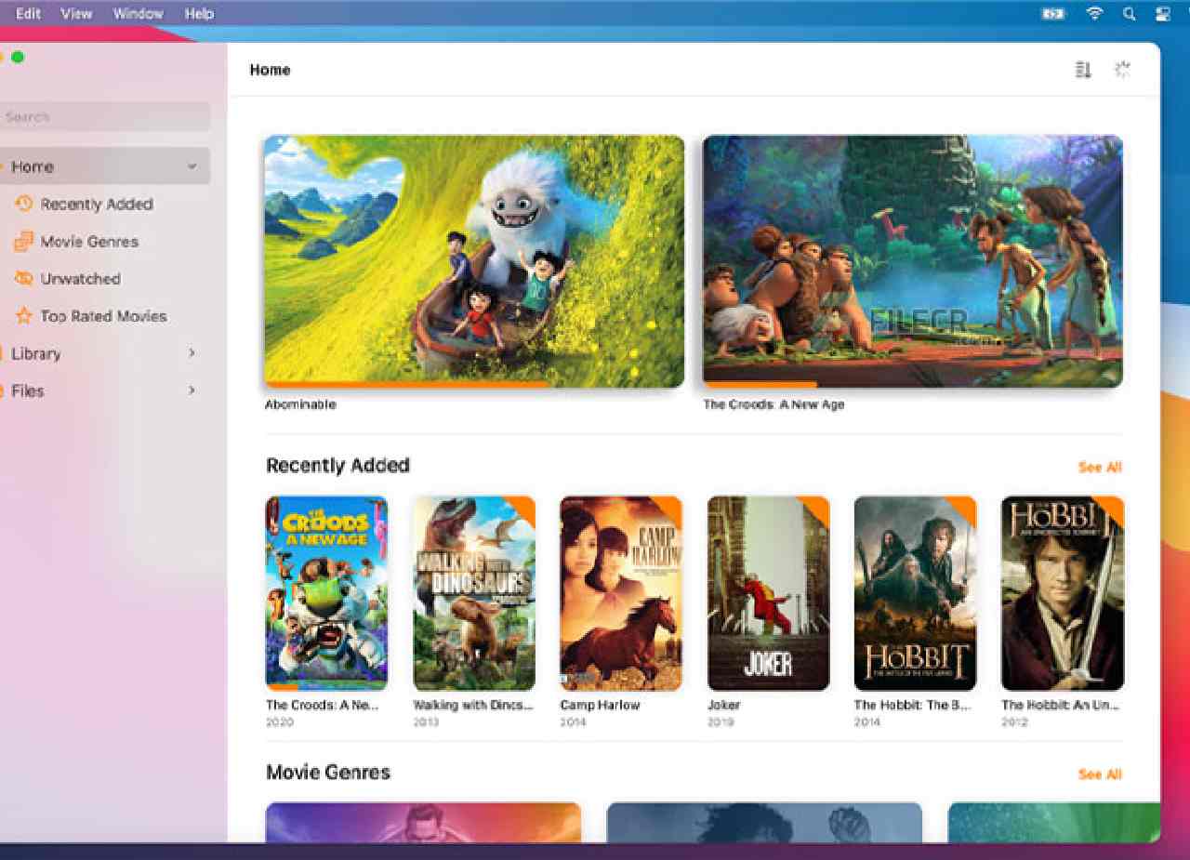Select Home in the sidebar
Screen dimensions: 1190x860
point(105,166)
